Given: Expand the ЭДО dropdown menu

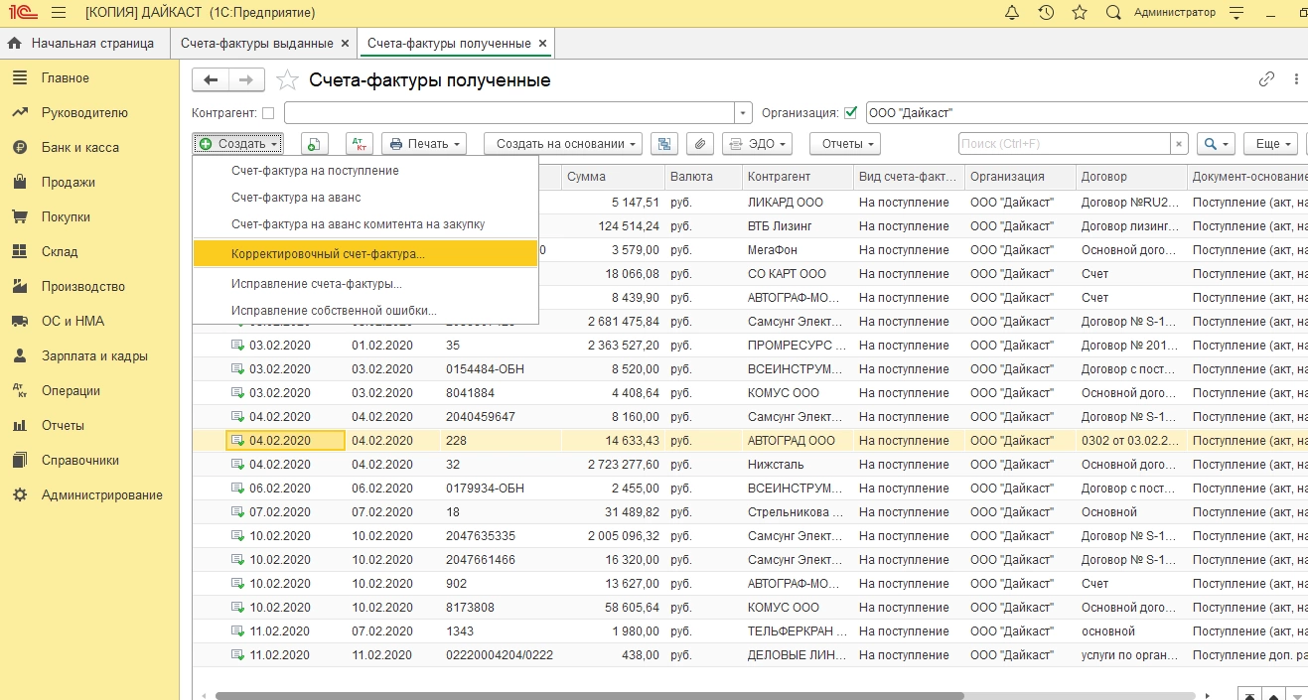Looking at the screenshot, I should (x=756, y=144).
